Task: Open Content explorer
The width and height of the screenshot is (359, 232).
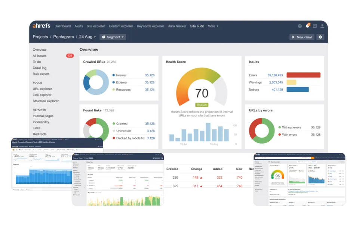Action: pyautogui.click(x=121, y=26)
